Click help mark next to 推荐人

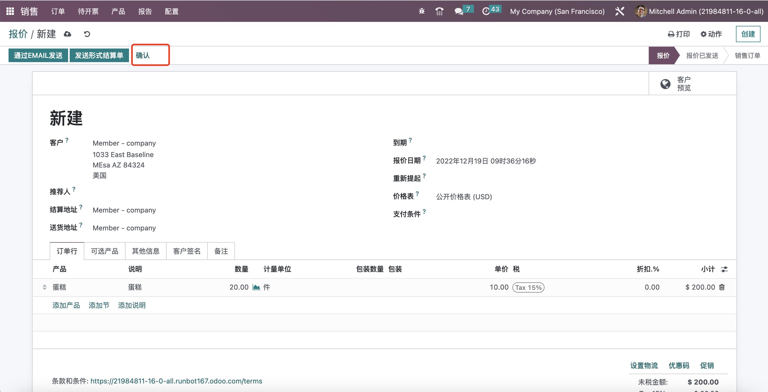point(74,189)
